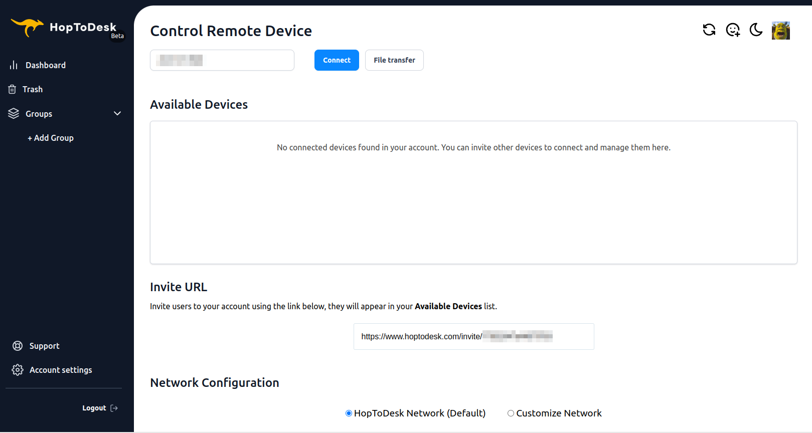Click the HopToDesk kangaroo logo
The width and height of the screenshot is (812, 433).
coord(27,27)
